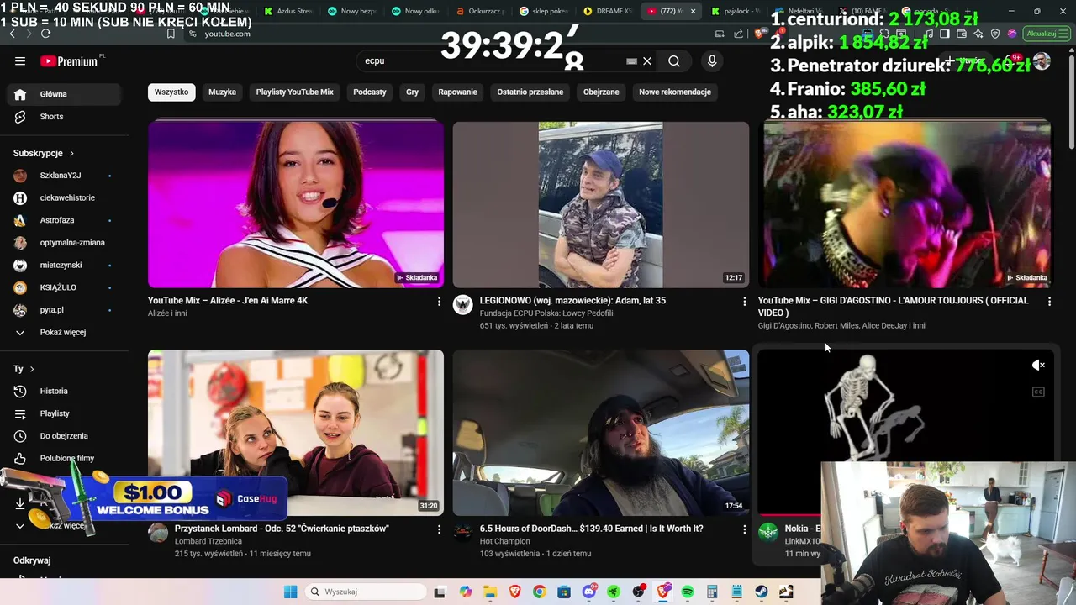Open Historia in the sidebar
The height and width of the screenshot is (605, 1076).
66,391
